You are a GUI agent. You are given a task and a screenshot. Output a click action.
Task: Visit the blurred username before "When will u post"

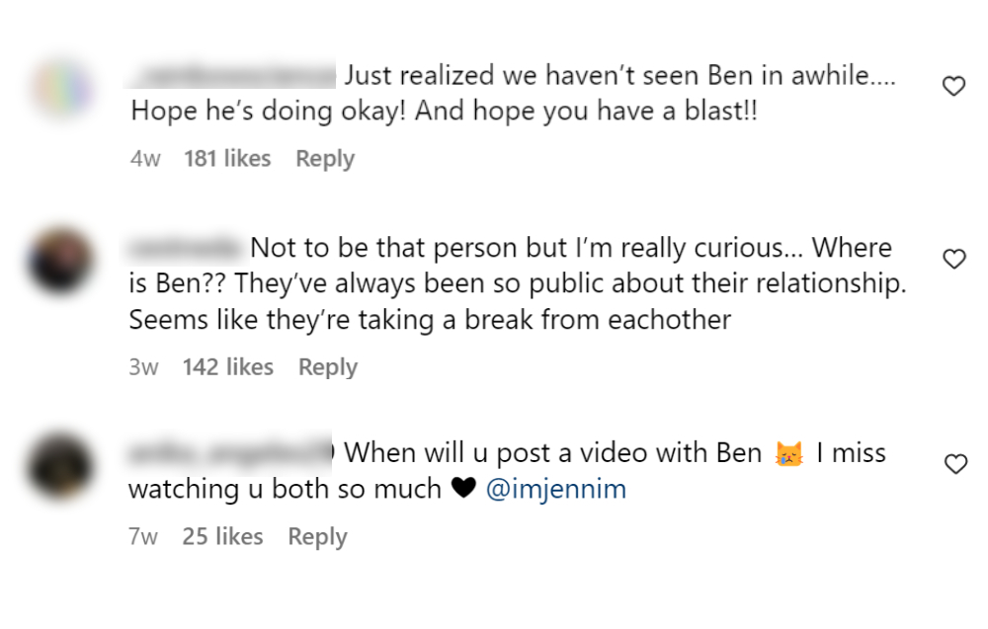click(231, 453)
